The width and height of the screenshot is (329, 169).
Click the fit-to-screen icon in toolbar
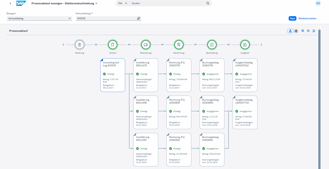coord(314,31)
